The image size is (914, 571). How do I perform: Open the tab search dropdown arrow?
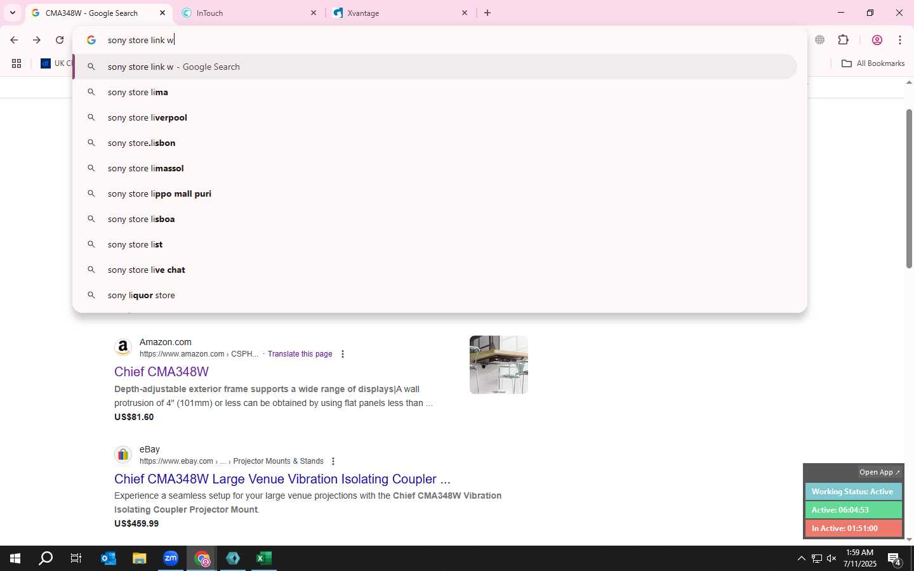coord(12,13)
